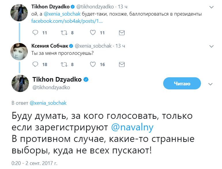
Task: Expand chevron menu beside Читаю button
Action: pos(210,84)
